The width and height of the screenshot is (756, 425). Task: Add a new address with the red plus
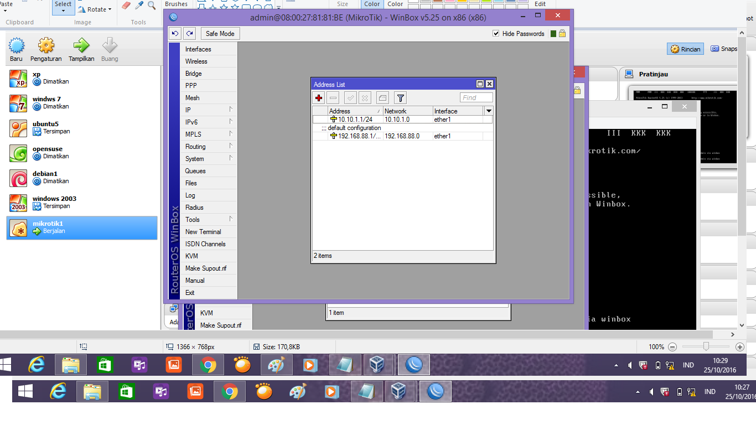tap(319, 98)
